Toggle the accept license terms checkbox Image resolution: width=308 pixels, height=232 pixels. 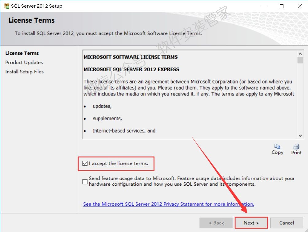[x=85, y=163]
